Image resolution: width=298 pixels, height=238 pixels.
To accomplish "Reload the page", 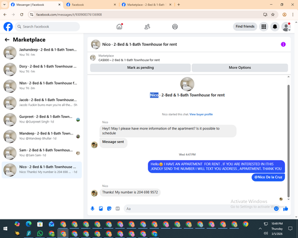I will (x=21, y=14).
